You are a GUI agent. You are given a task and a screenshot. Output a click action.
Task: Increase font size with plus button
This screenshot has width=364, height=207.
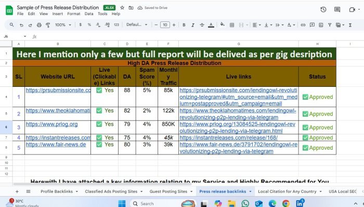point(174,25)
